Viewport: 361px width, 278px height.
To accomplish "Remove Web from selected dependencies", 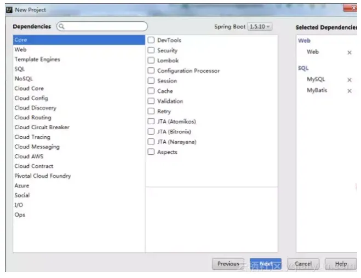I will (349, 53).
